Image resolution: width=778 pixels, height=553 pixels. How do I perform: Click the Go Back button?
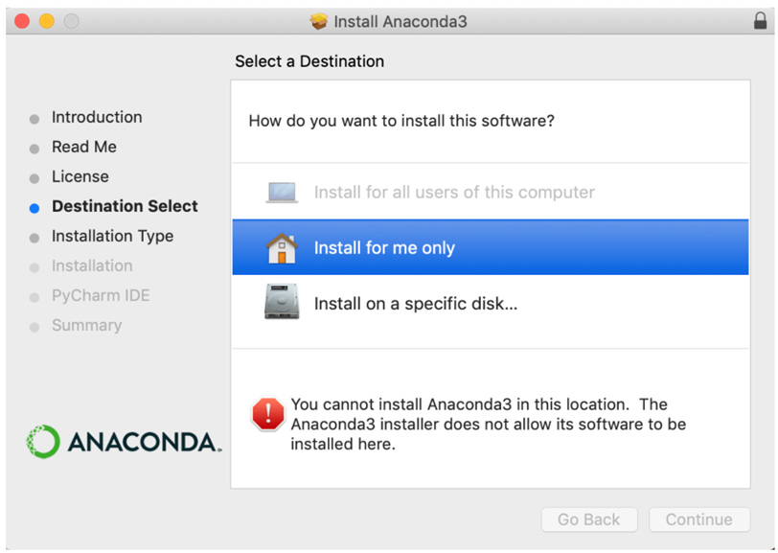[589, 519]
